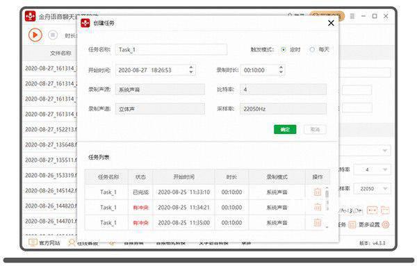Screen dimensions: 417x266
Task: Select 已完成 status cell in first task row
Action: (140, 192)
